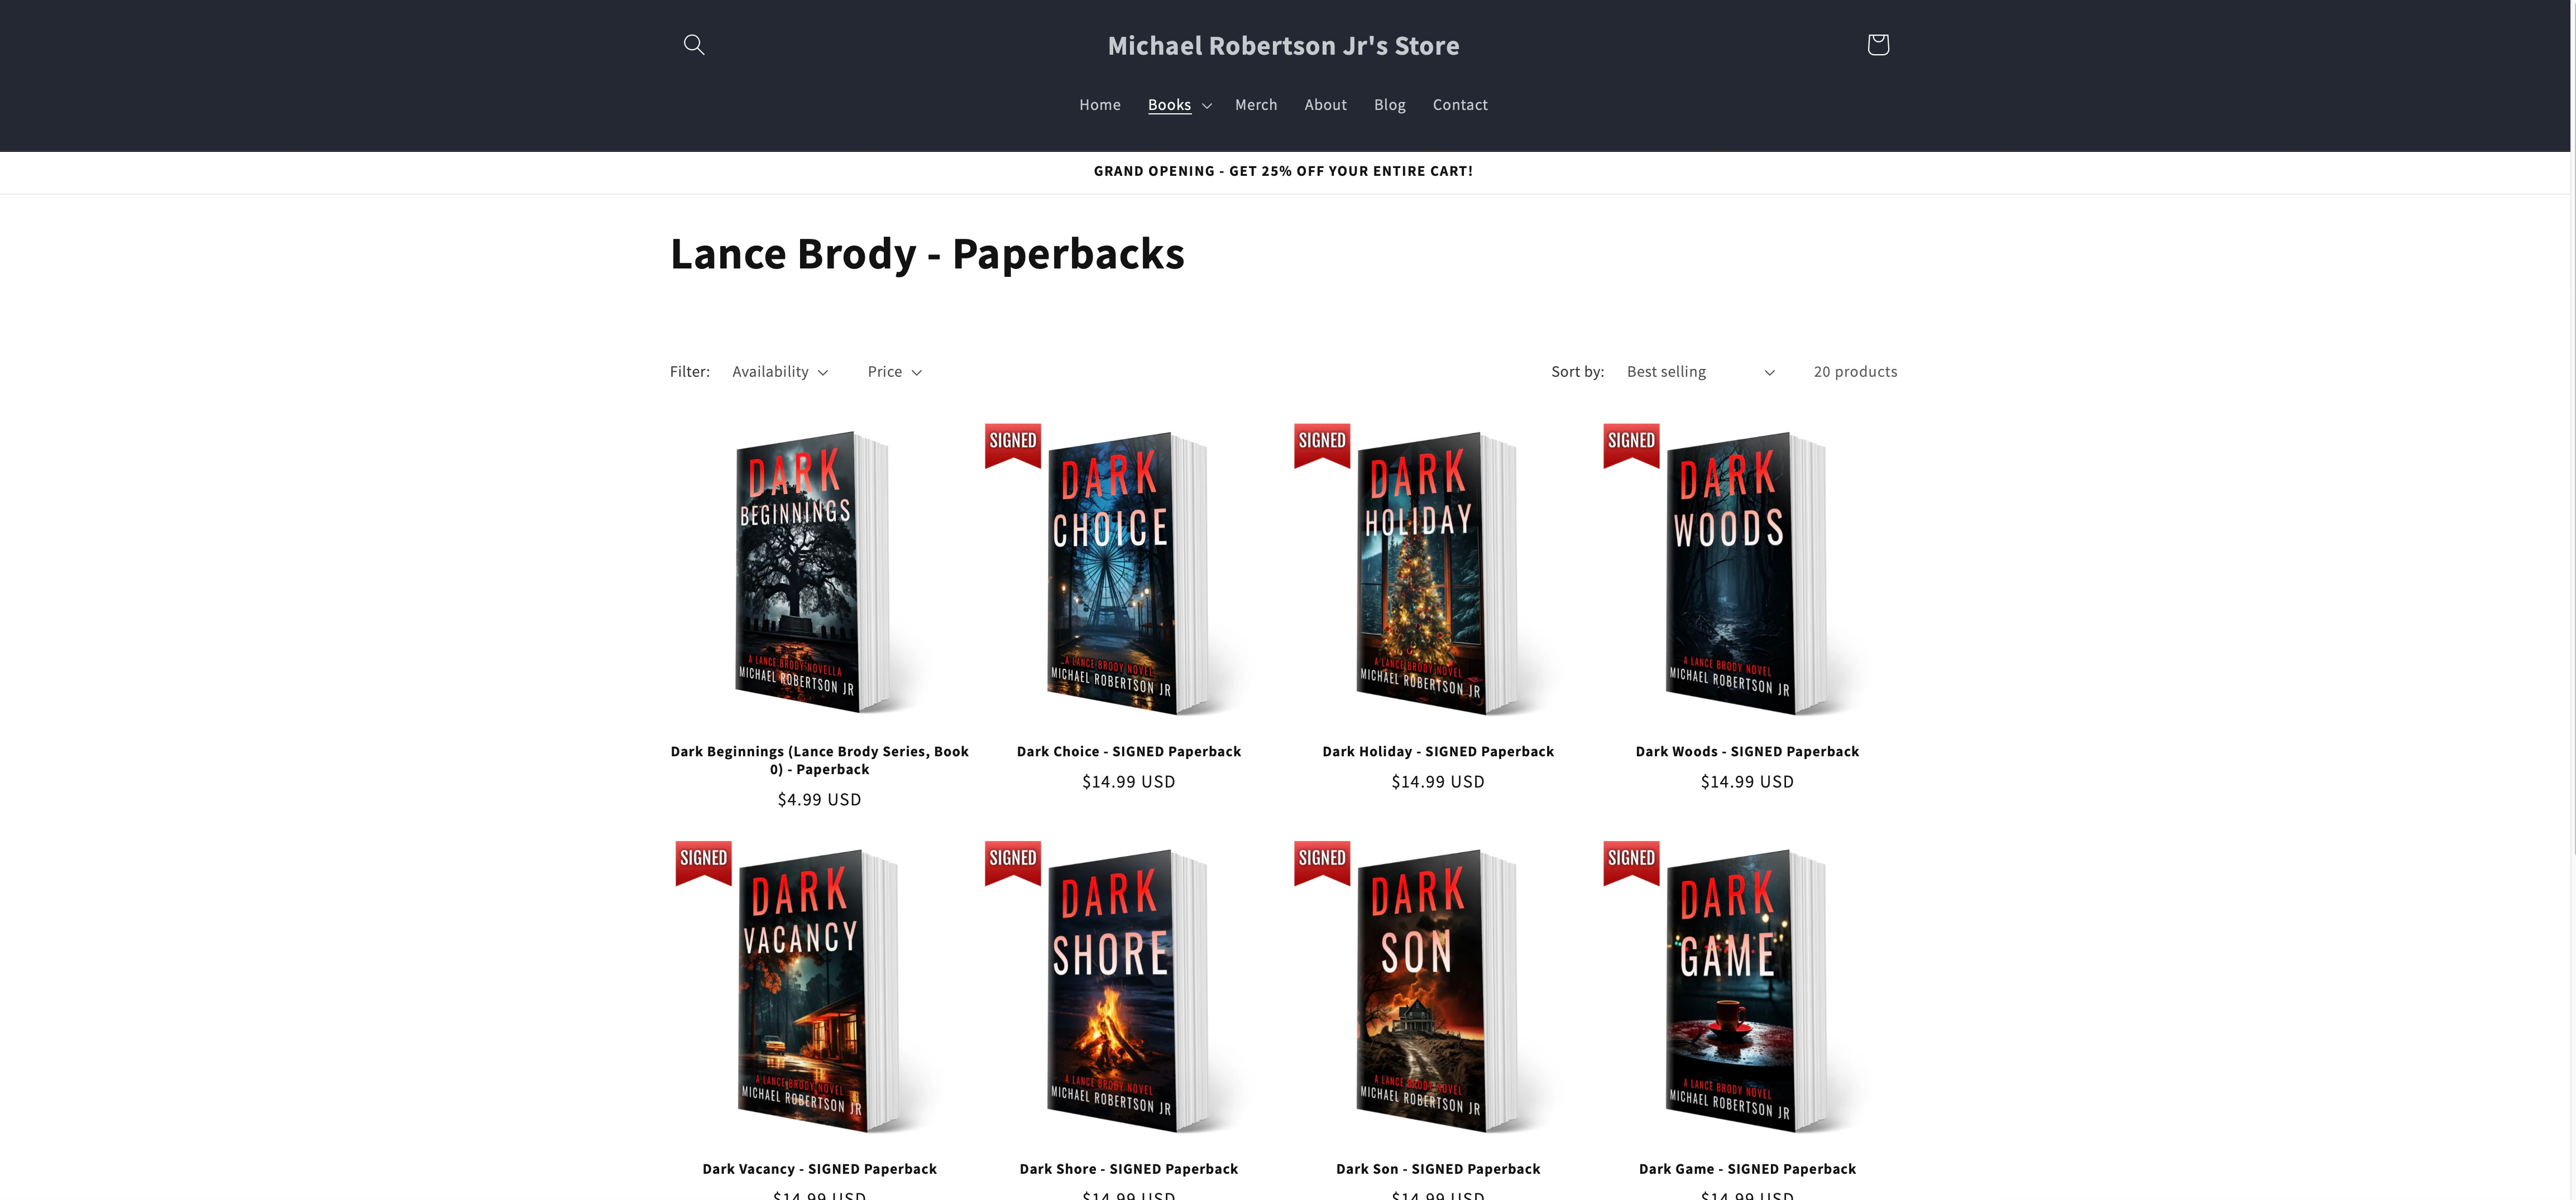The height and width of the screenshot is (1200, 2576).
Task: Click the SIGNED ribbon on Dark Holiday
Action: pyautogui.click(x=1321, y=445)
